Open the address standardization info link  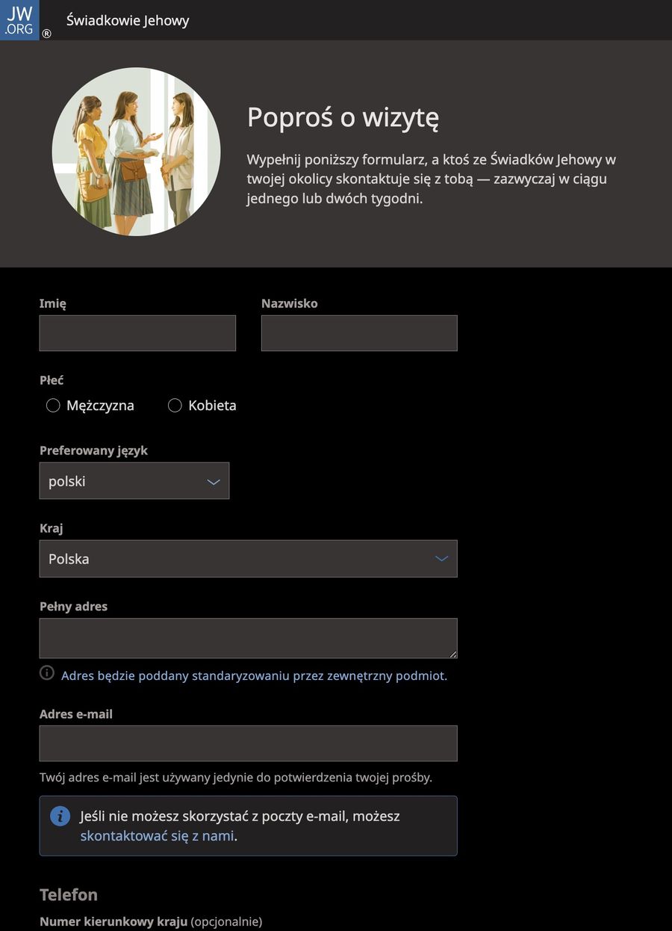[254, 676]
